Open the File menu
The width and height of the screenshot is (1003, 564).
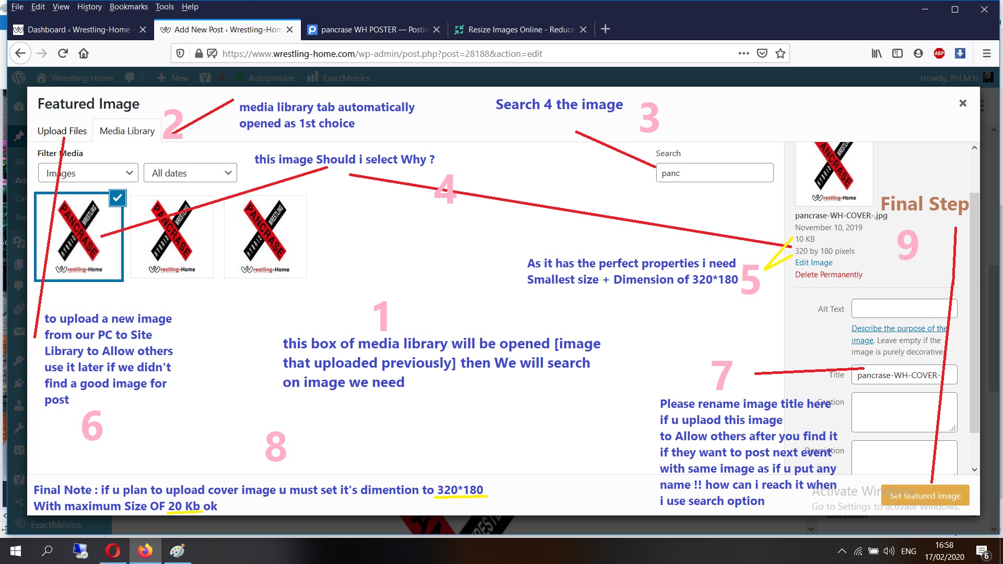click(17, 7)
